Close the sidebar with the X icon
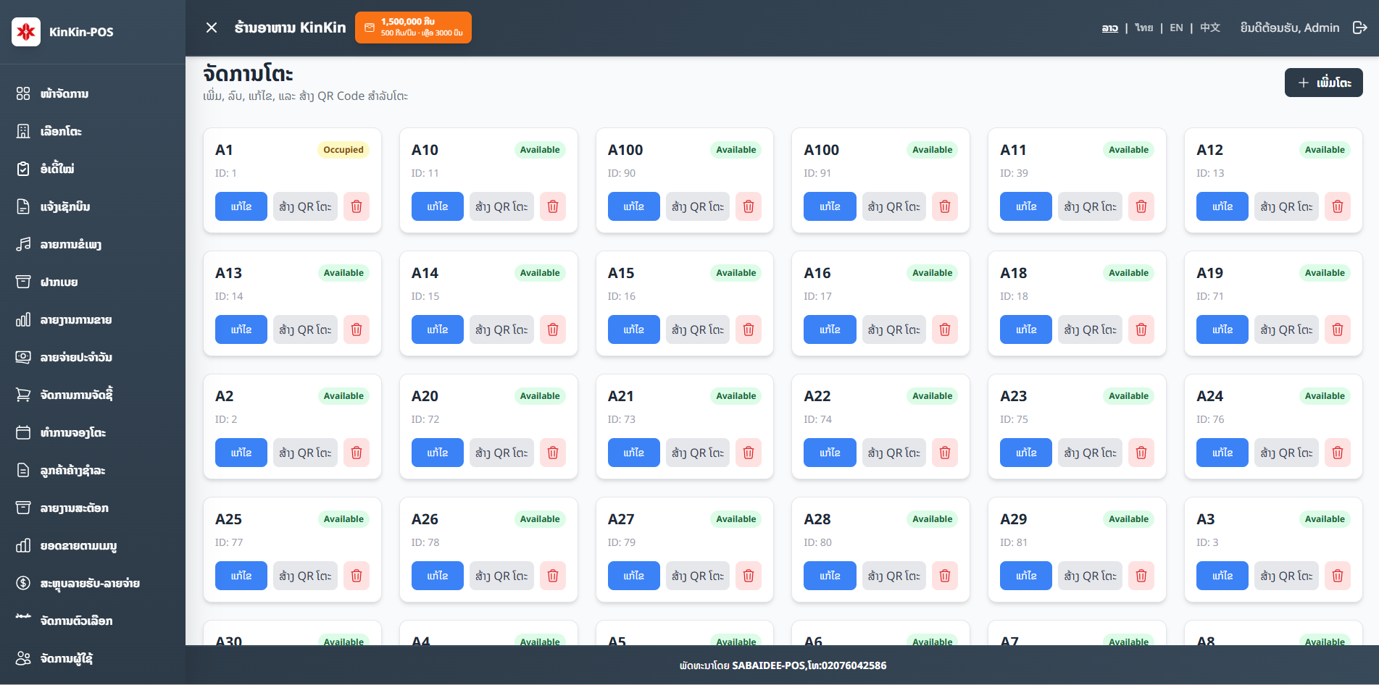The height and width of the screenshot is (685, 1379). pos(212,28)
